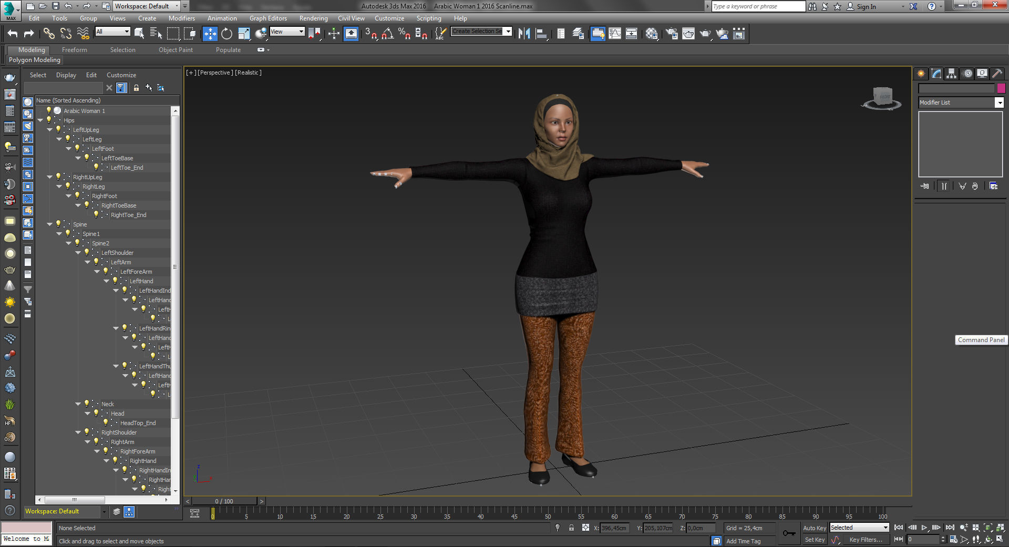Open Select by Name dialog
The image size is (1009, 547).
(156, 34)
